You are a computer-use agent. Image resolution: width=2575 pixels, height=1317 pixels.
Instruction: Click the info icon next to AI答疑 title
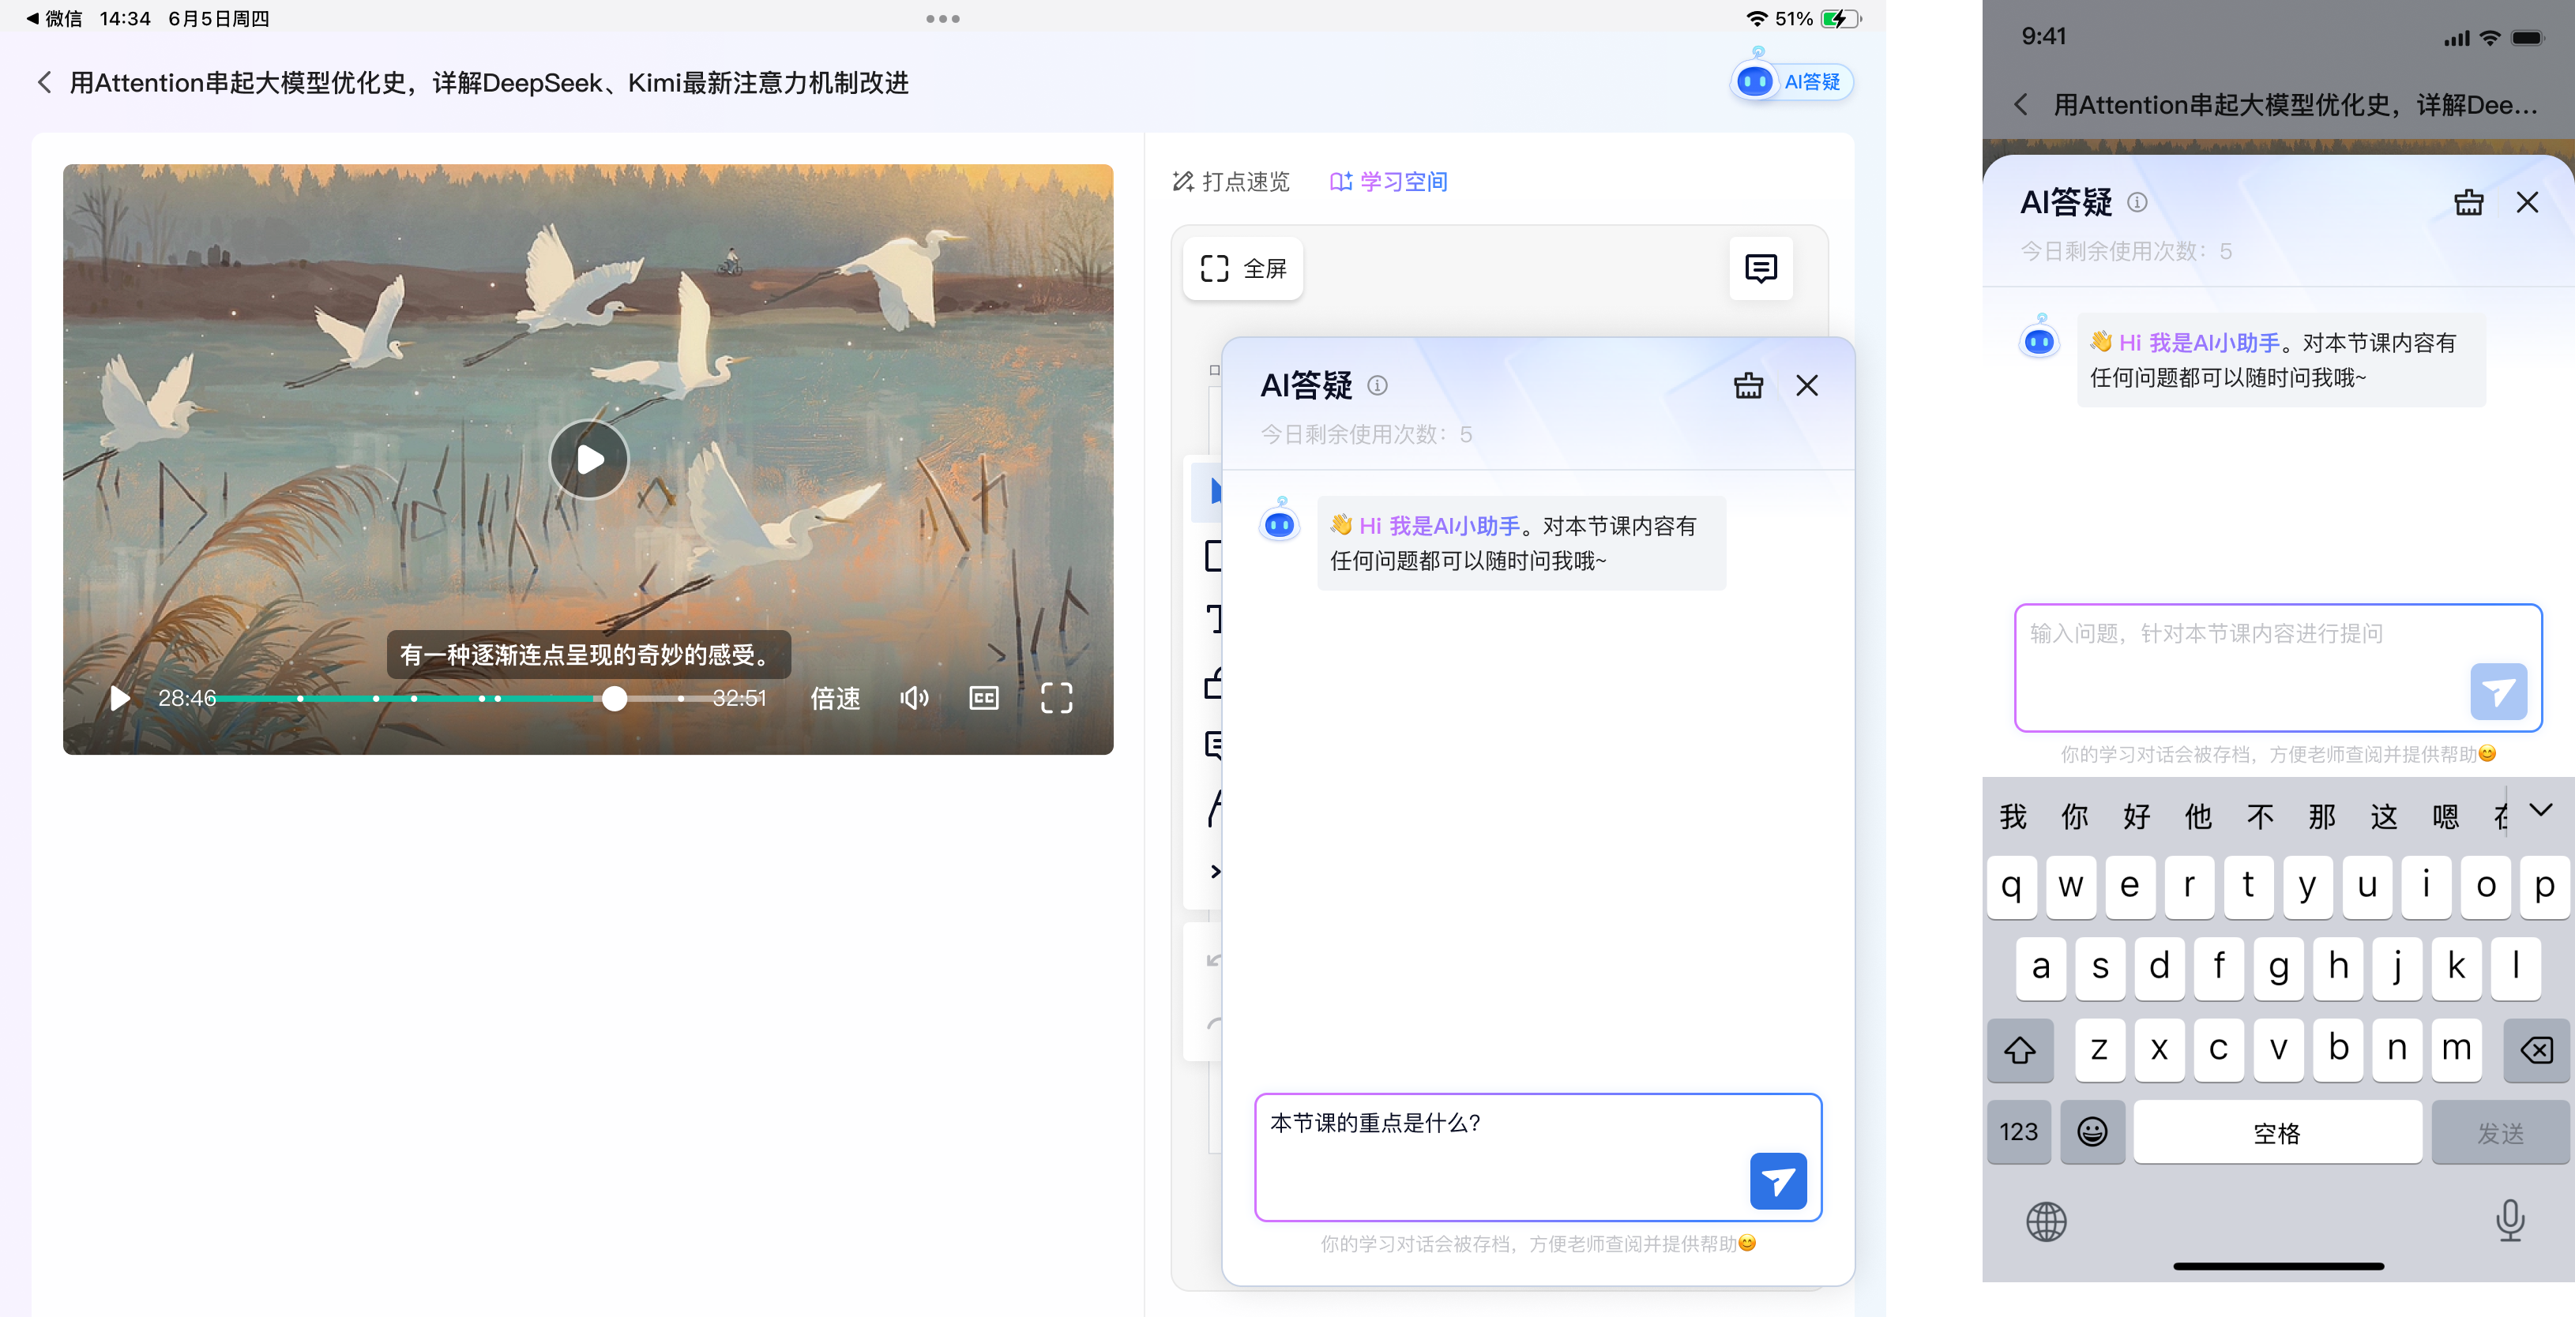(x=1377, y=386)
